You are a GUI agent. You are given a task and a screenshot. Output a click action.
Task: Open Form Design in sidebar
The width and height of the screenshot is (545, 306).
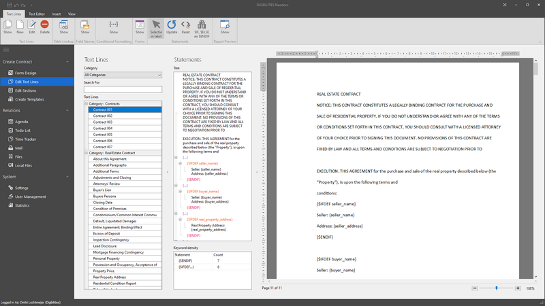pos(25,73)
